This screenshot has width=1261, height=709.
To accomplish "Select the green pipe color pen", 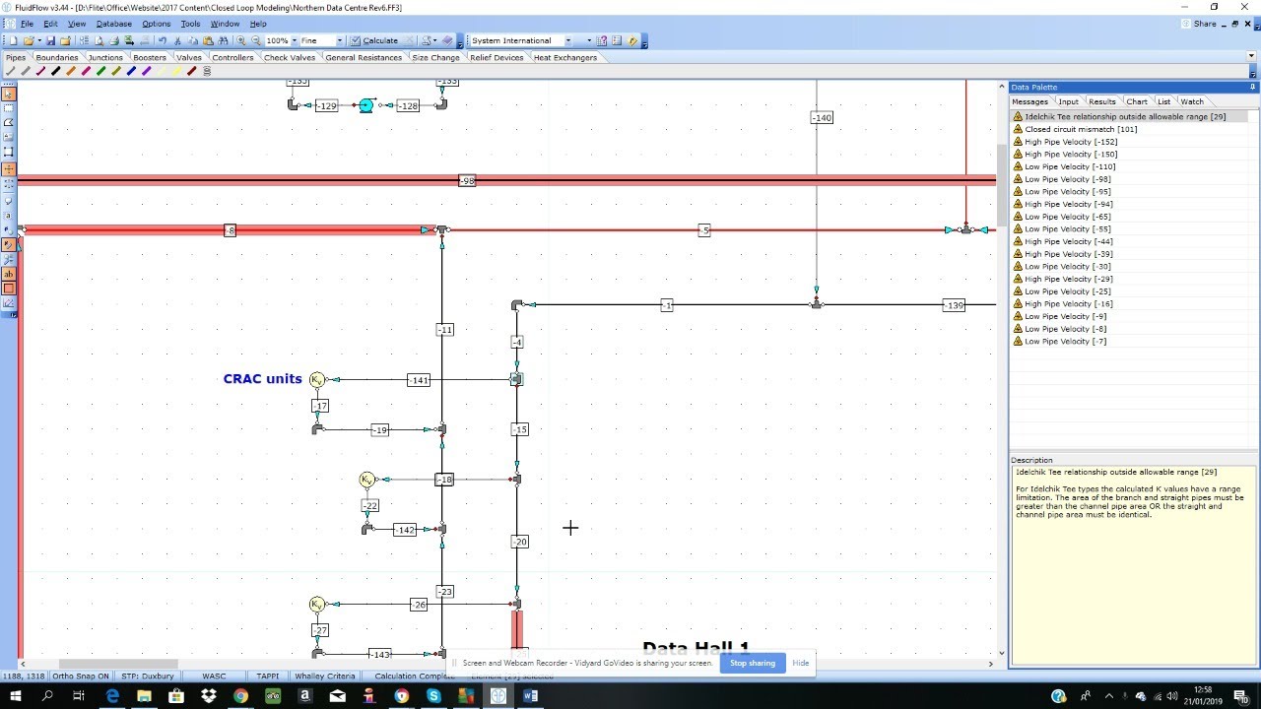I will [101, 71].
